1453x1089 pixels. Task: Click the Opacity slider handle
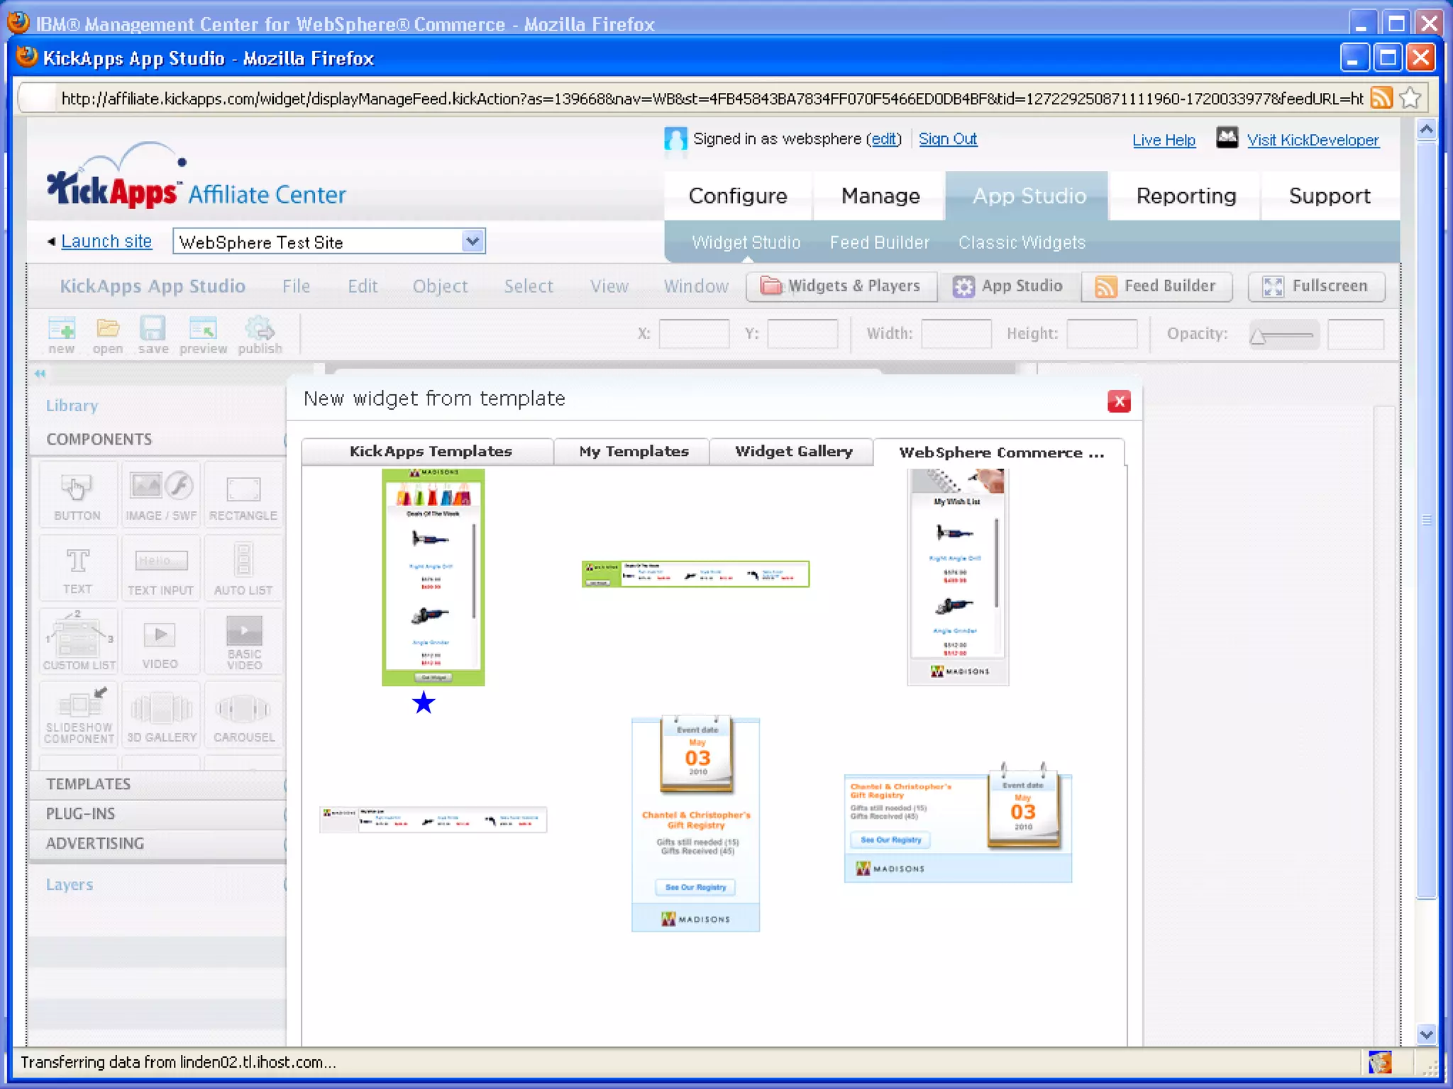1258,337
